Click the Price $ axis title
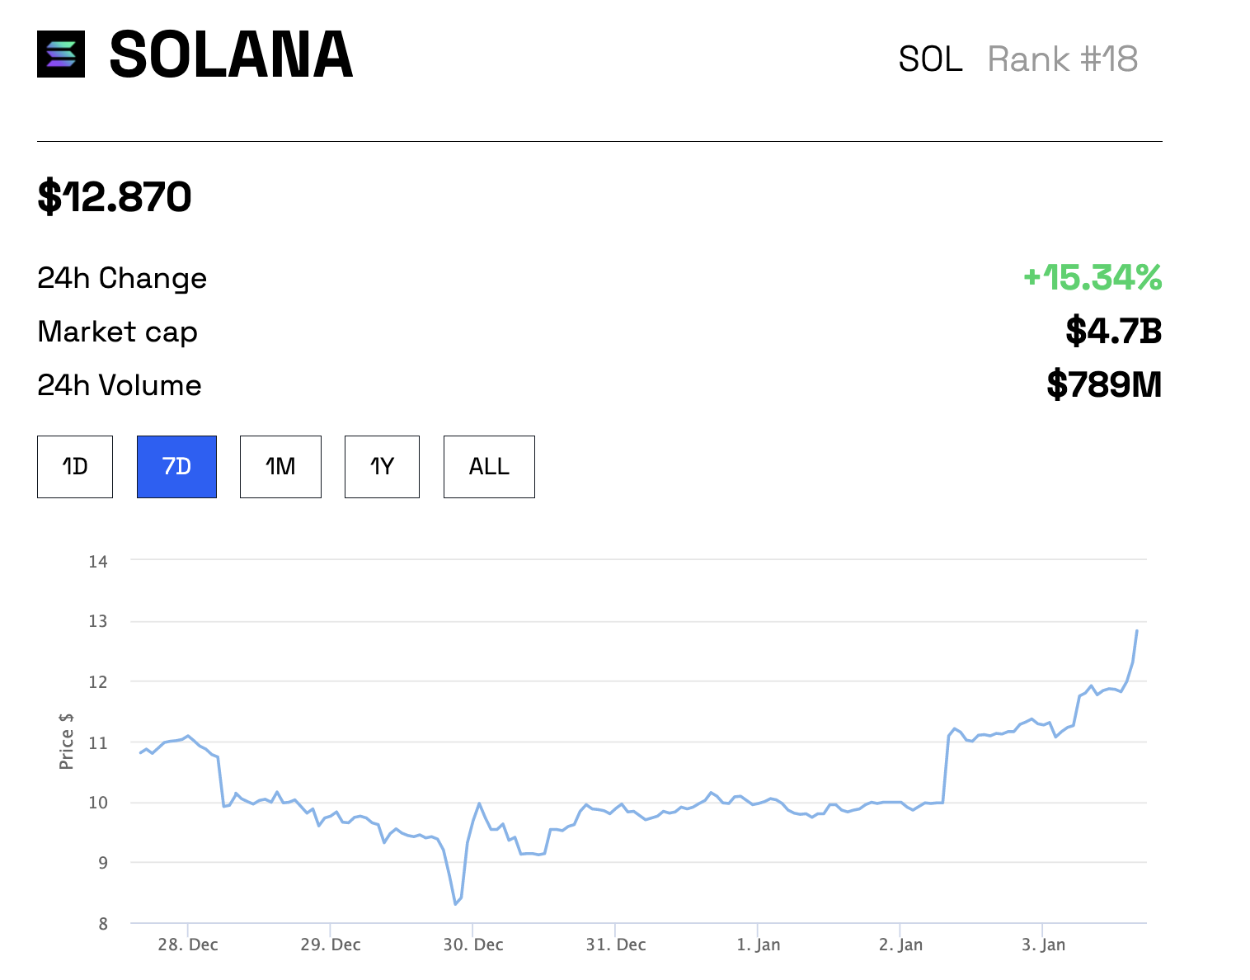Image resolution: width=1250 pixels, height=980 pixels. 67,742
